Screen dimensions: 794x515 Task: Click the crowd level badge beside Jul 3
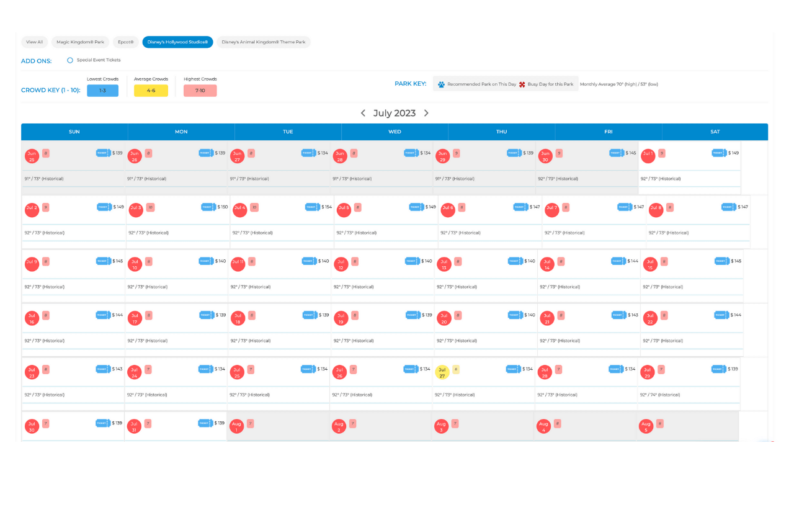[x=150, y=207]
